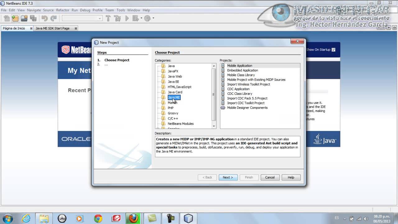Open the Profile Project dropdown arrow
Image resolution: width=398 pixels, height=224 pixels.
[x=153, y=18]
